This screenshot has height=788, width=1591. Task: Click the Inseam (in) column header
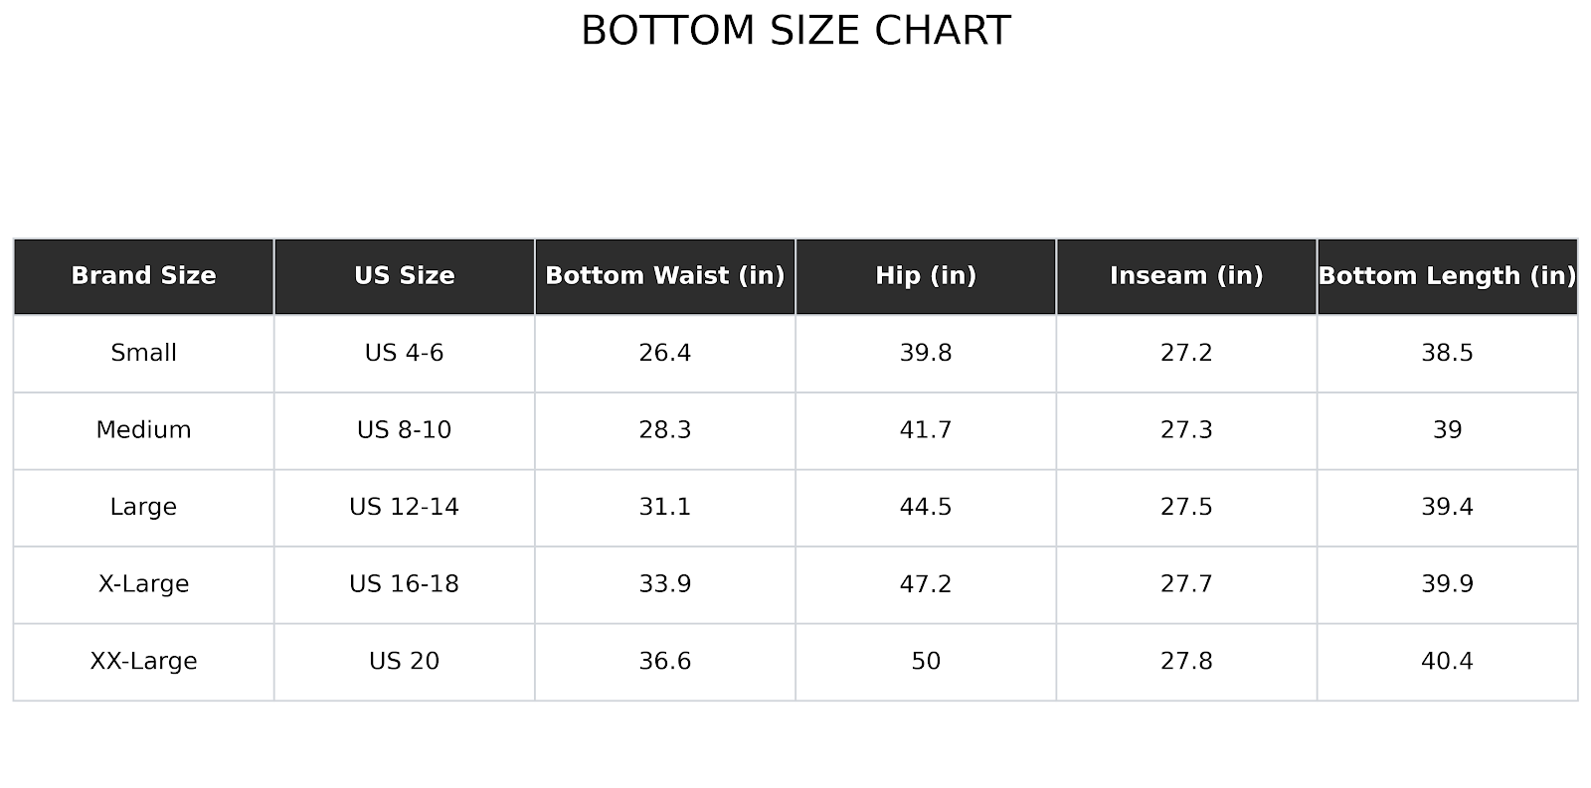coord(1185,276)
